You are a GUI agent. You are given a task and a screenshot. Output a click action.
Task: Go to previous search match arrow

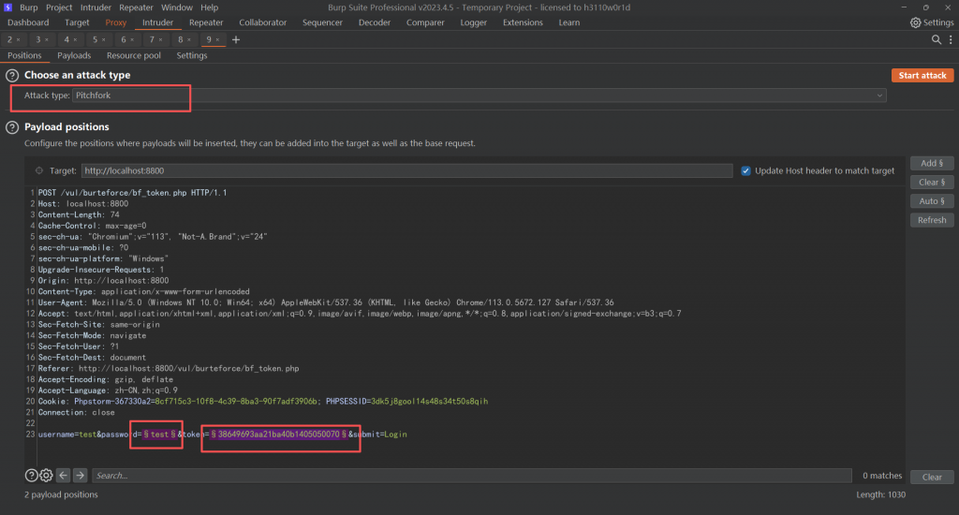(64, 476)
